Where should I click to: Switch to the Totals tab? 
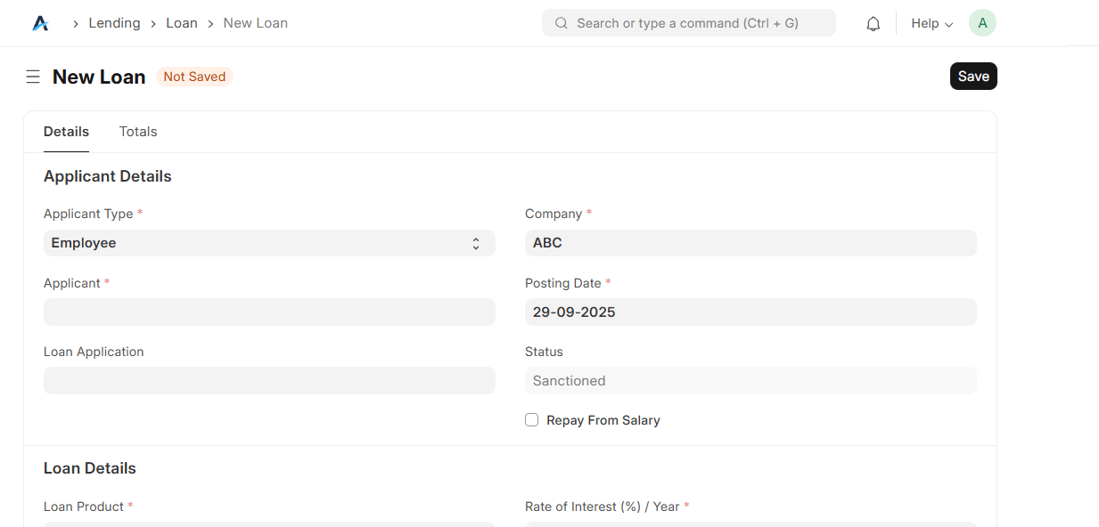[x=138, y=132]
